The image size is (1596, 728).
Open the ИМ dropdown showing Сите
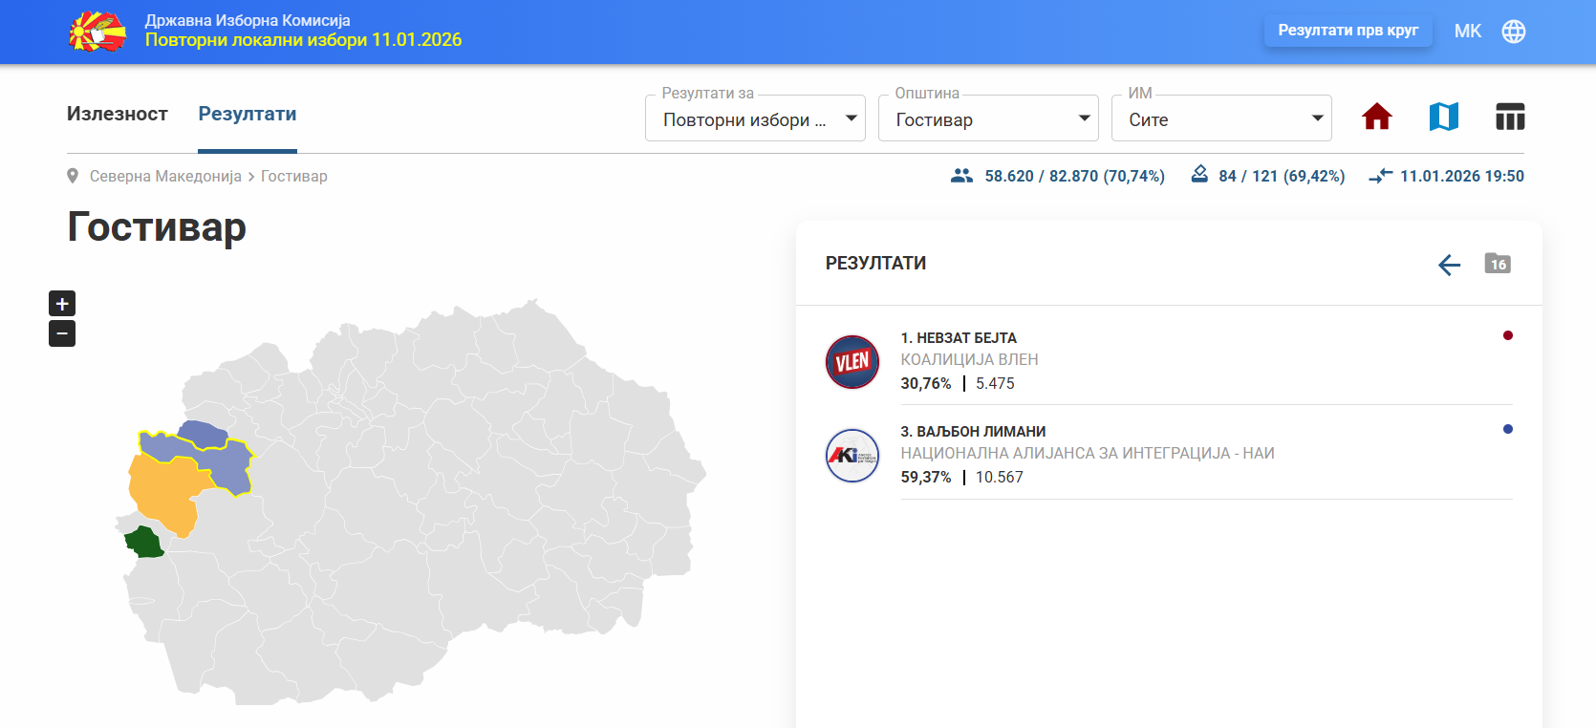(1221, 119)
